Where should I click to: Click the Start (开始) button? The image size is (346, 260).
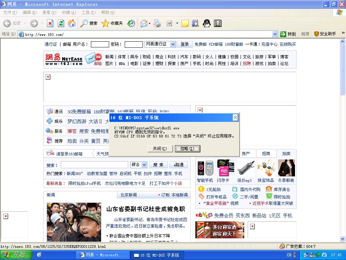[x=16, y=255]
